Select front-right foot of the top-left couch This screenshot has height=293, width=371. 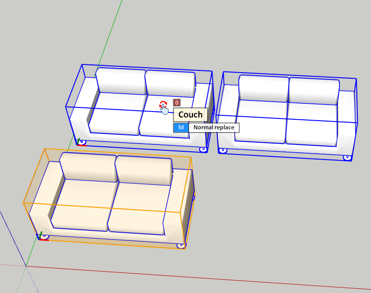click(x=203, y=149)
